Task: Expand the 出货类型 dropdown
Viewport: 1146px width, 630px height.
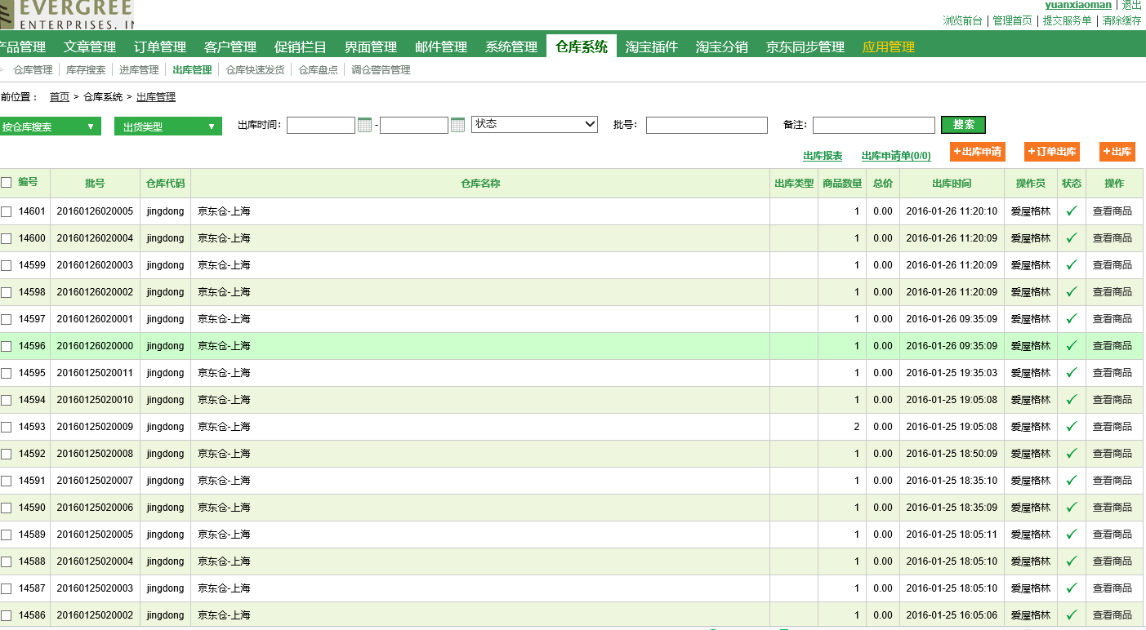Action: click(x=168, y=126)
